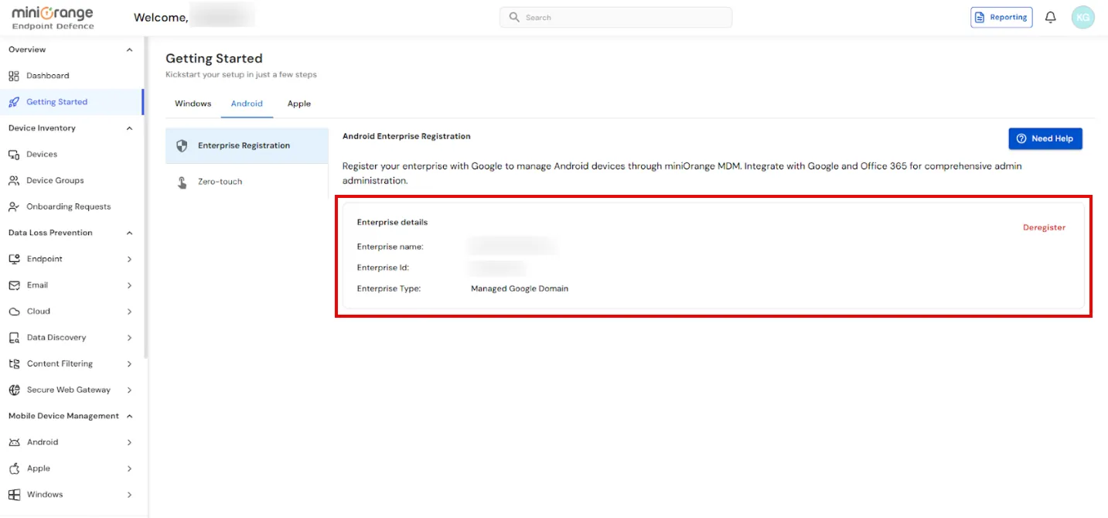Click the Need Help button
The width and height of the screenshot is (1108, 518).
[1045, 138]
